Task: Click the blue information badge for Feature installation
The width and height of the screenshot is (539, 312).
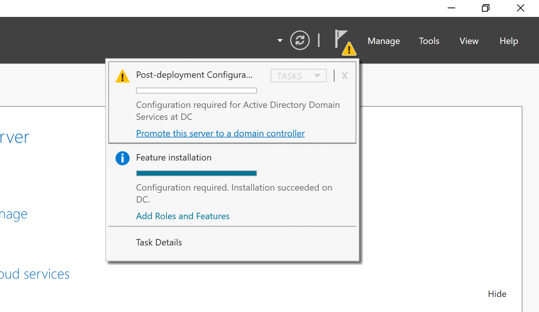Action: click(122, 158)
